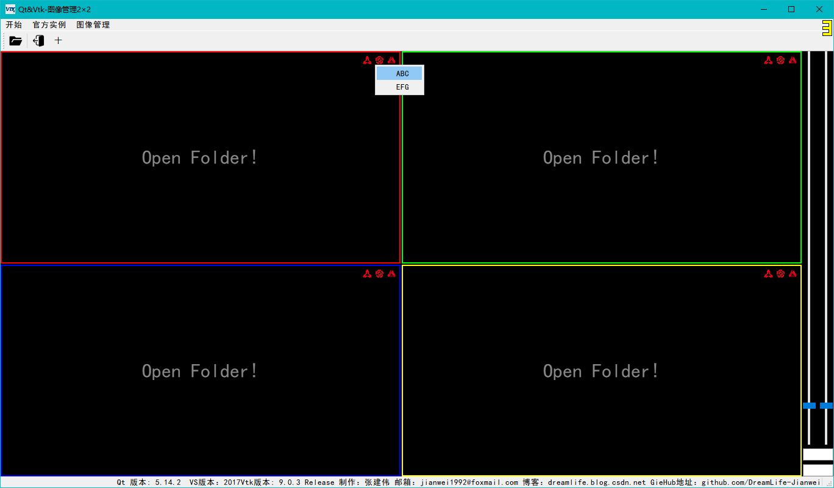Click the lower white input box below the sliders
This screenshot has height=488, width=834.
[818, 470]
